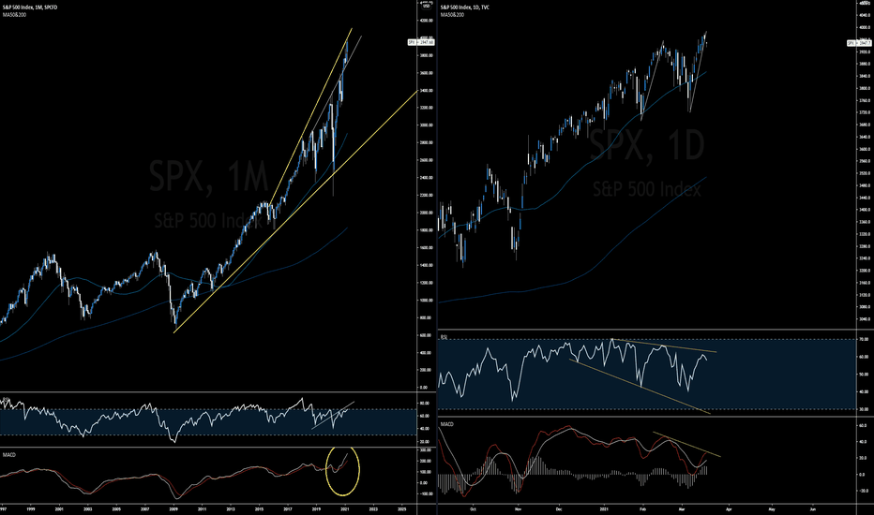The image size is (874, 515).
Task: Click the 1000.00 level on monthly price scale
Action: pyautogui.click(x=427, y=300)
